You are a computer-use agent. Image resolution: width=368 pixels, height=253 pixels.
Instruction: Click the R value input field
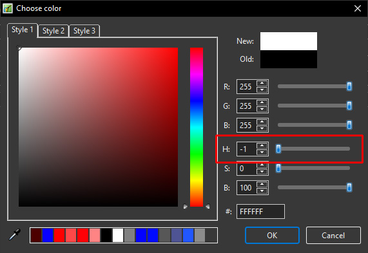tap(247, 86)
